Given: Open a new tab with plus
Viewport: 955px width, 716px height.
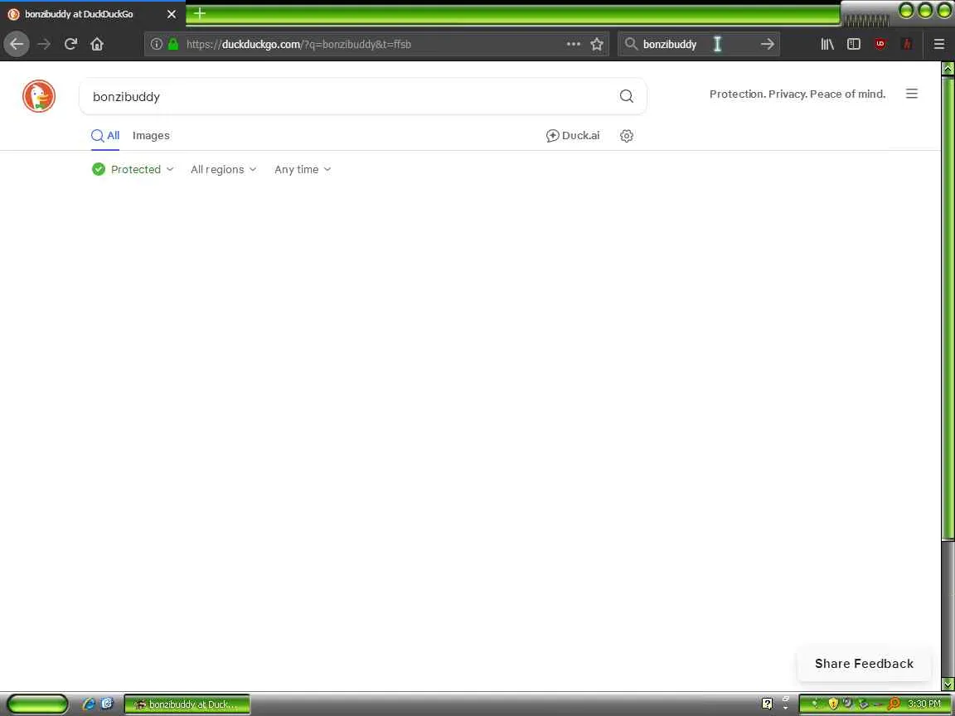Looking at the screenshot, I should (199, 12).
